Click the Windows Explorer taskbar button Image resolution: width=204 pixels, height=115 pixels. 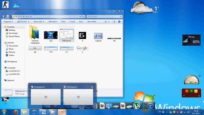pos(25,112)
